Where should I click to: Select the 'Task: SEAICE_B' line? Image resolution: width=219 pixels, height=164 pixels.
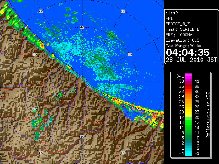(x=182, y=29)
